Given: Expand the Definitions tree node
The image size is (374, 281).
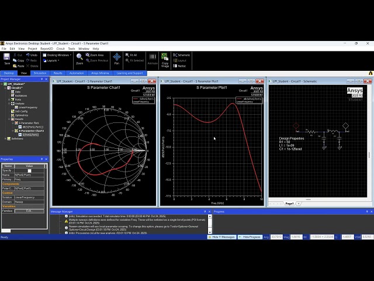Looking at the screenshot, I should [x=5, y=139].
